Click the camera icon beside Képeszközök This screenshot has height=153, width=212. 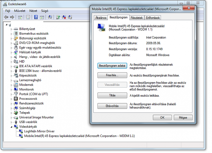coord(16,75)
